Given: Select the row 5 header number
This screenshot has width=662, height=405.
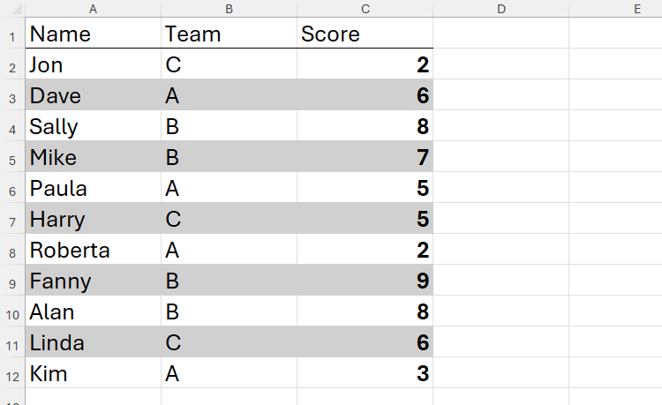Looking at the screenshot, I should pyautogui.click(x=12, y=159).
